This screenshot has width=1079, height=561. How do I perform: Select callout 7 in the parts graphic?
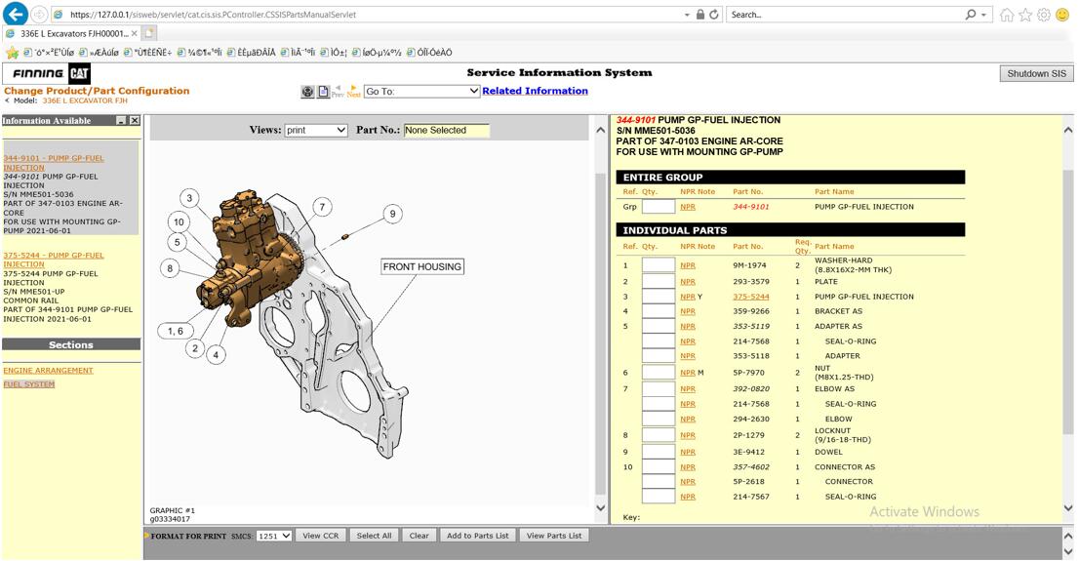click(322, 207)
